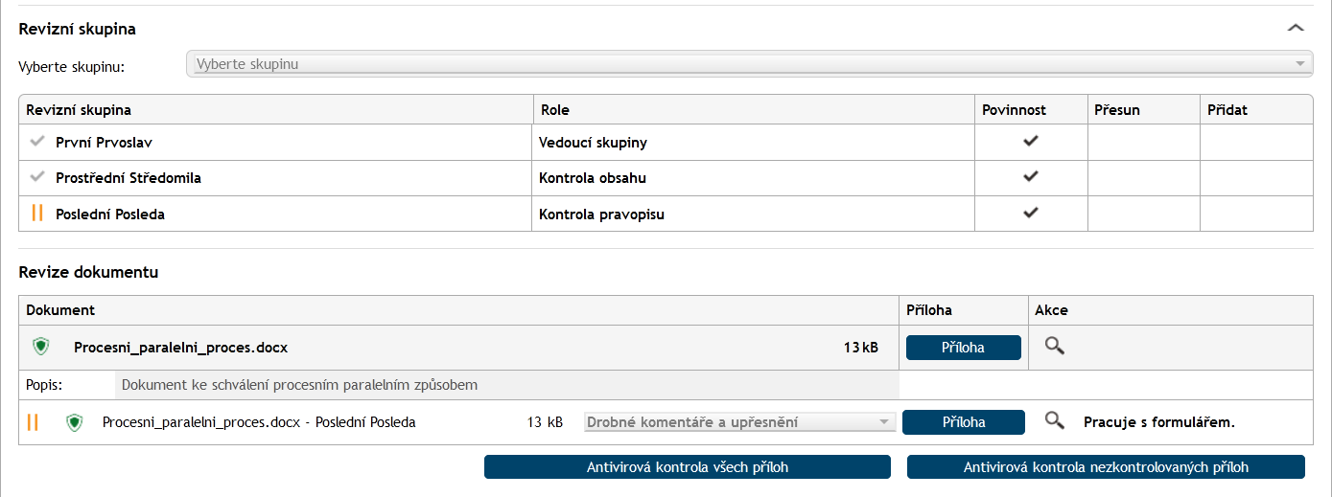Collapse the Revizní skupina section

pyautogui.click(x=1297, y=28)
